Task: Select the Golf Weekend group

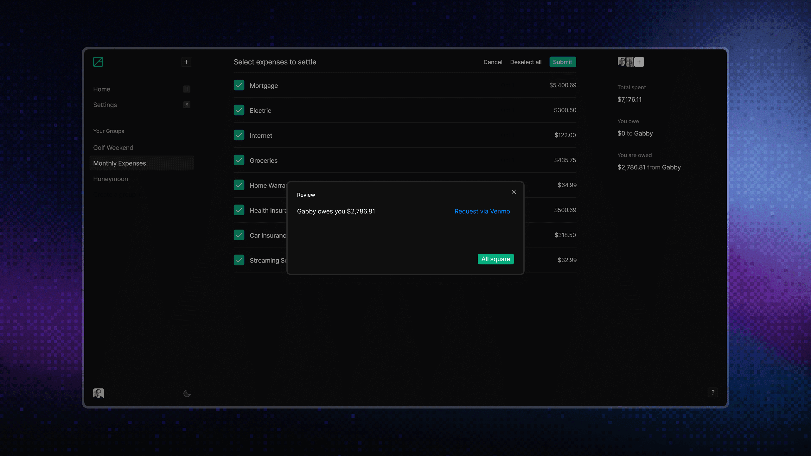Action: point(113,148)
